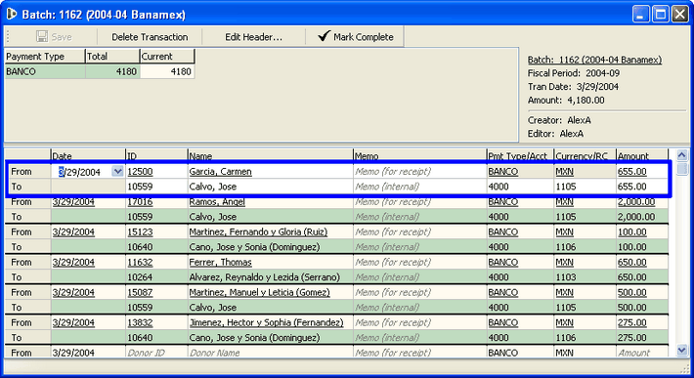Click amount 500.00 in Martinez Manuel From row

coord(632,292)
